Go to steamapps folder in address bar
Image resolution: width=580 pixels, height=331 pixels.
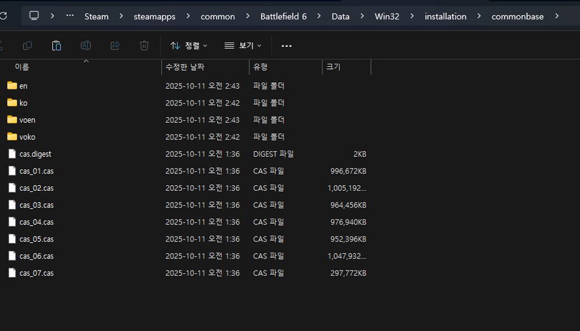[155, 16]
